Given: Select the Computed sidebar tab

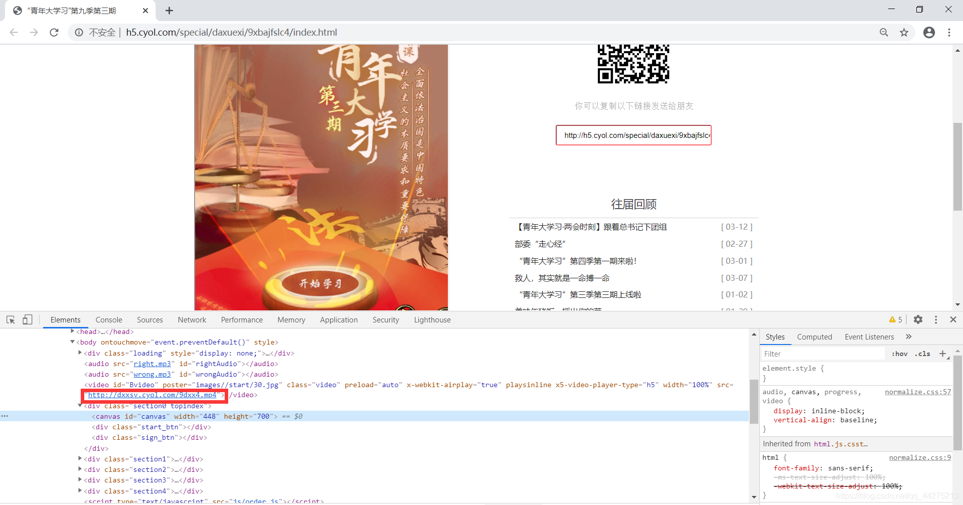Looking at the screenshot, I should tap(815, 337).
